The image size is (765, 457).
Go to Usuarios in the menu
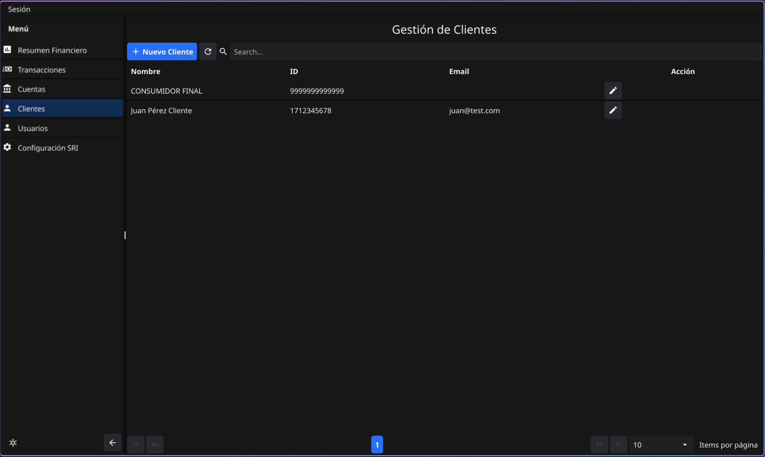[33, 128]
